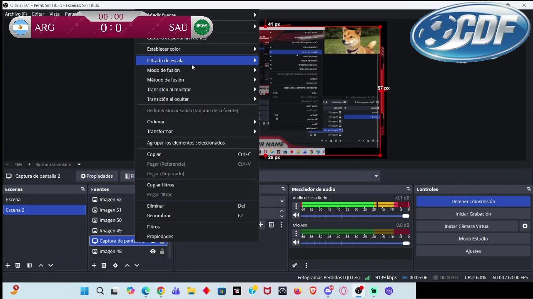Image resolution: width=533 pixels, height=299 pixels.
Task: Choose Copiar filtros from the context menu
Action: [x=197, y=185]
